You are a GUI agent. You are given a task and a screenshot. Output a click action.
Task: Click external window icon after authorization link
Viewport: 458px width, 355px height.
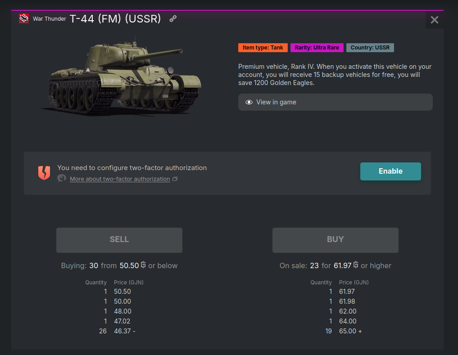click(x=175, y=179)
